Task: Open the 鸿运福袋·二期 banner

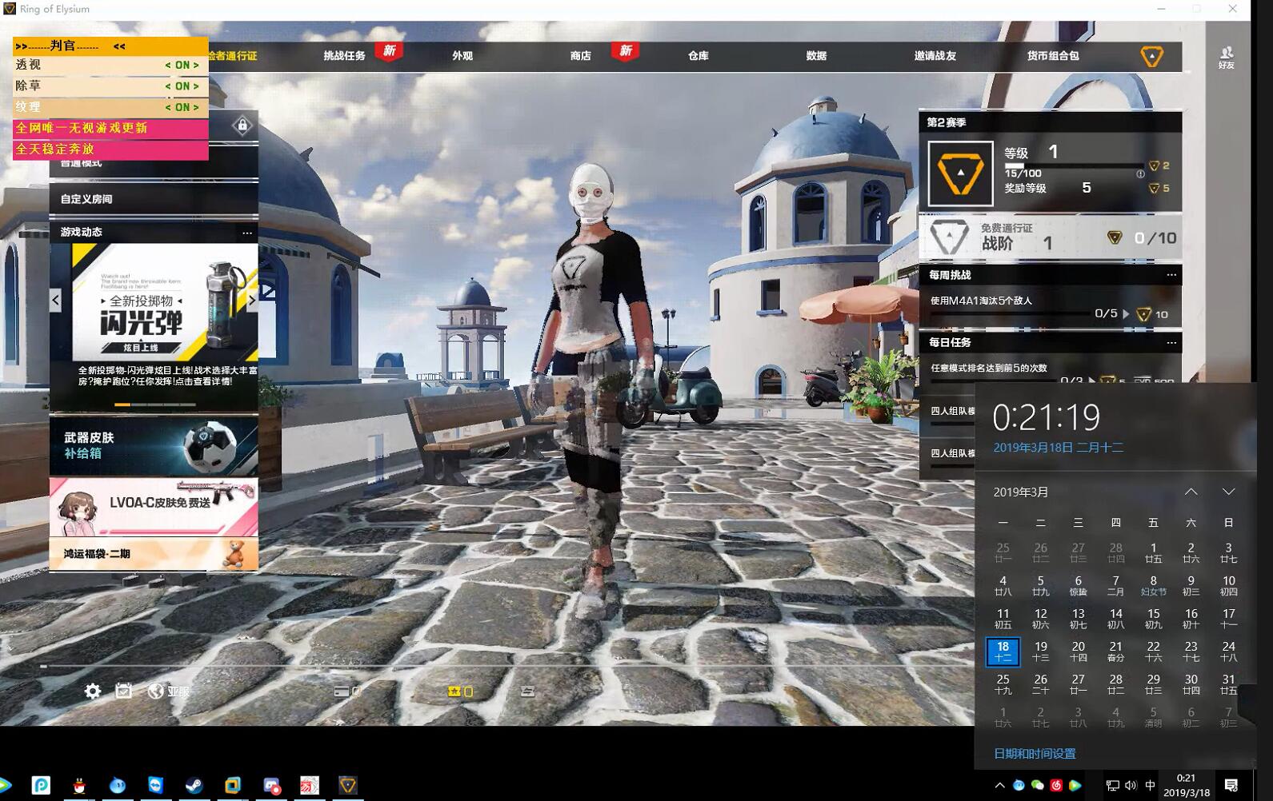Action: point(154,554)
